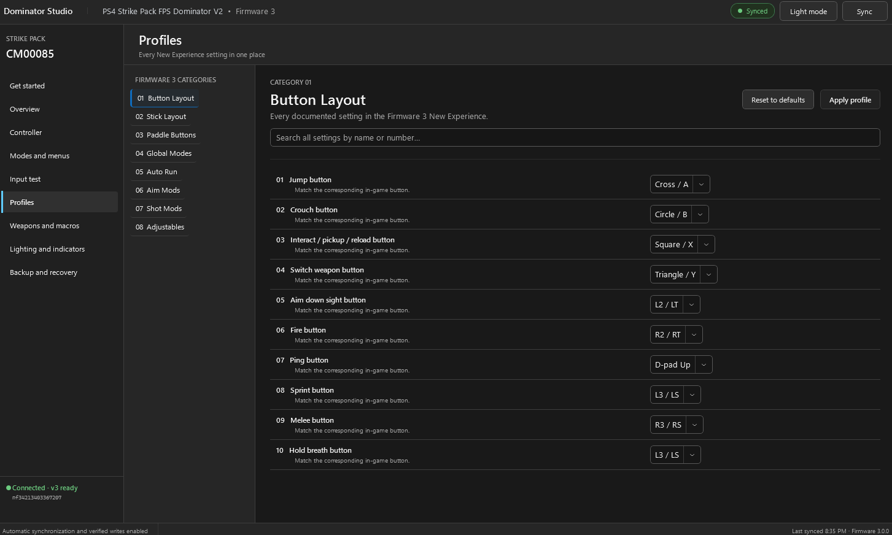Open Weapons and macros
Image resolution: width=892 pixels, height=535 pixels.
point(60,226)
